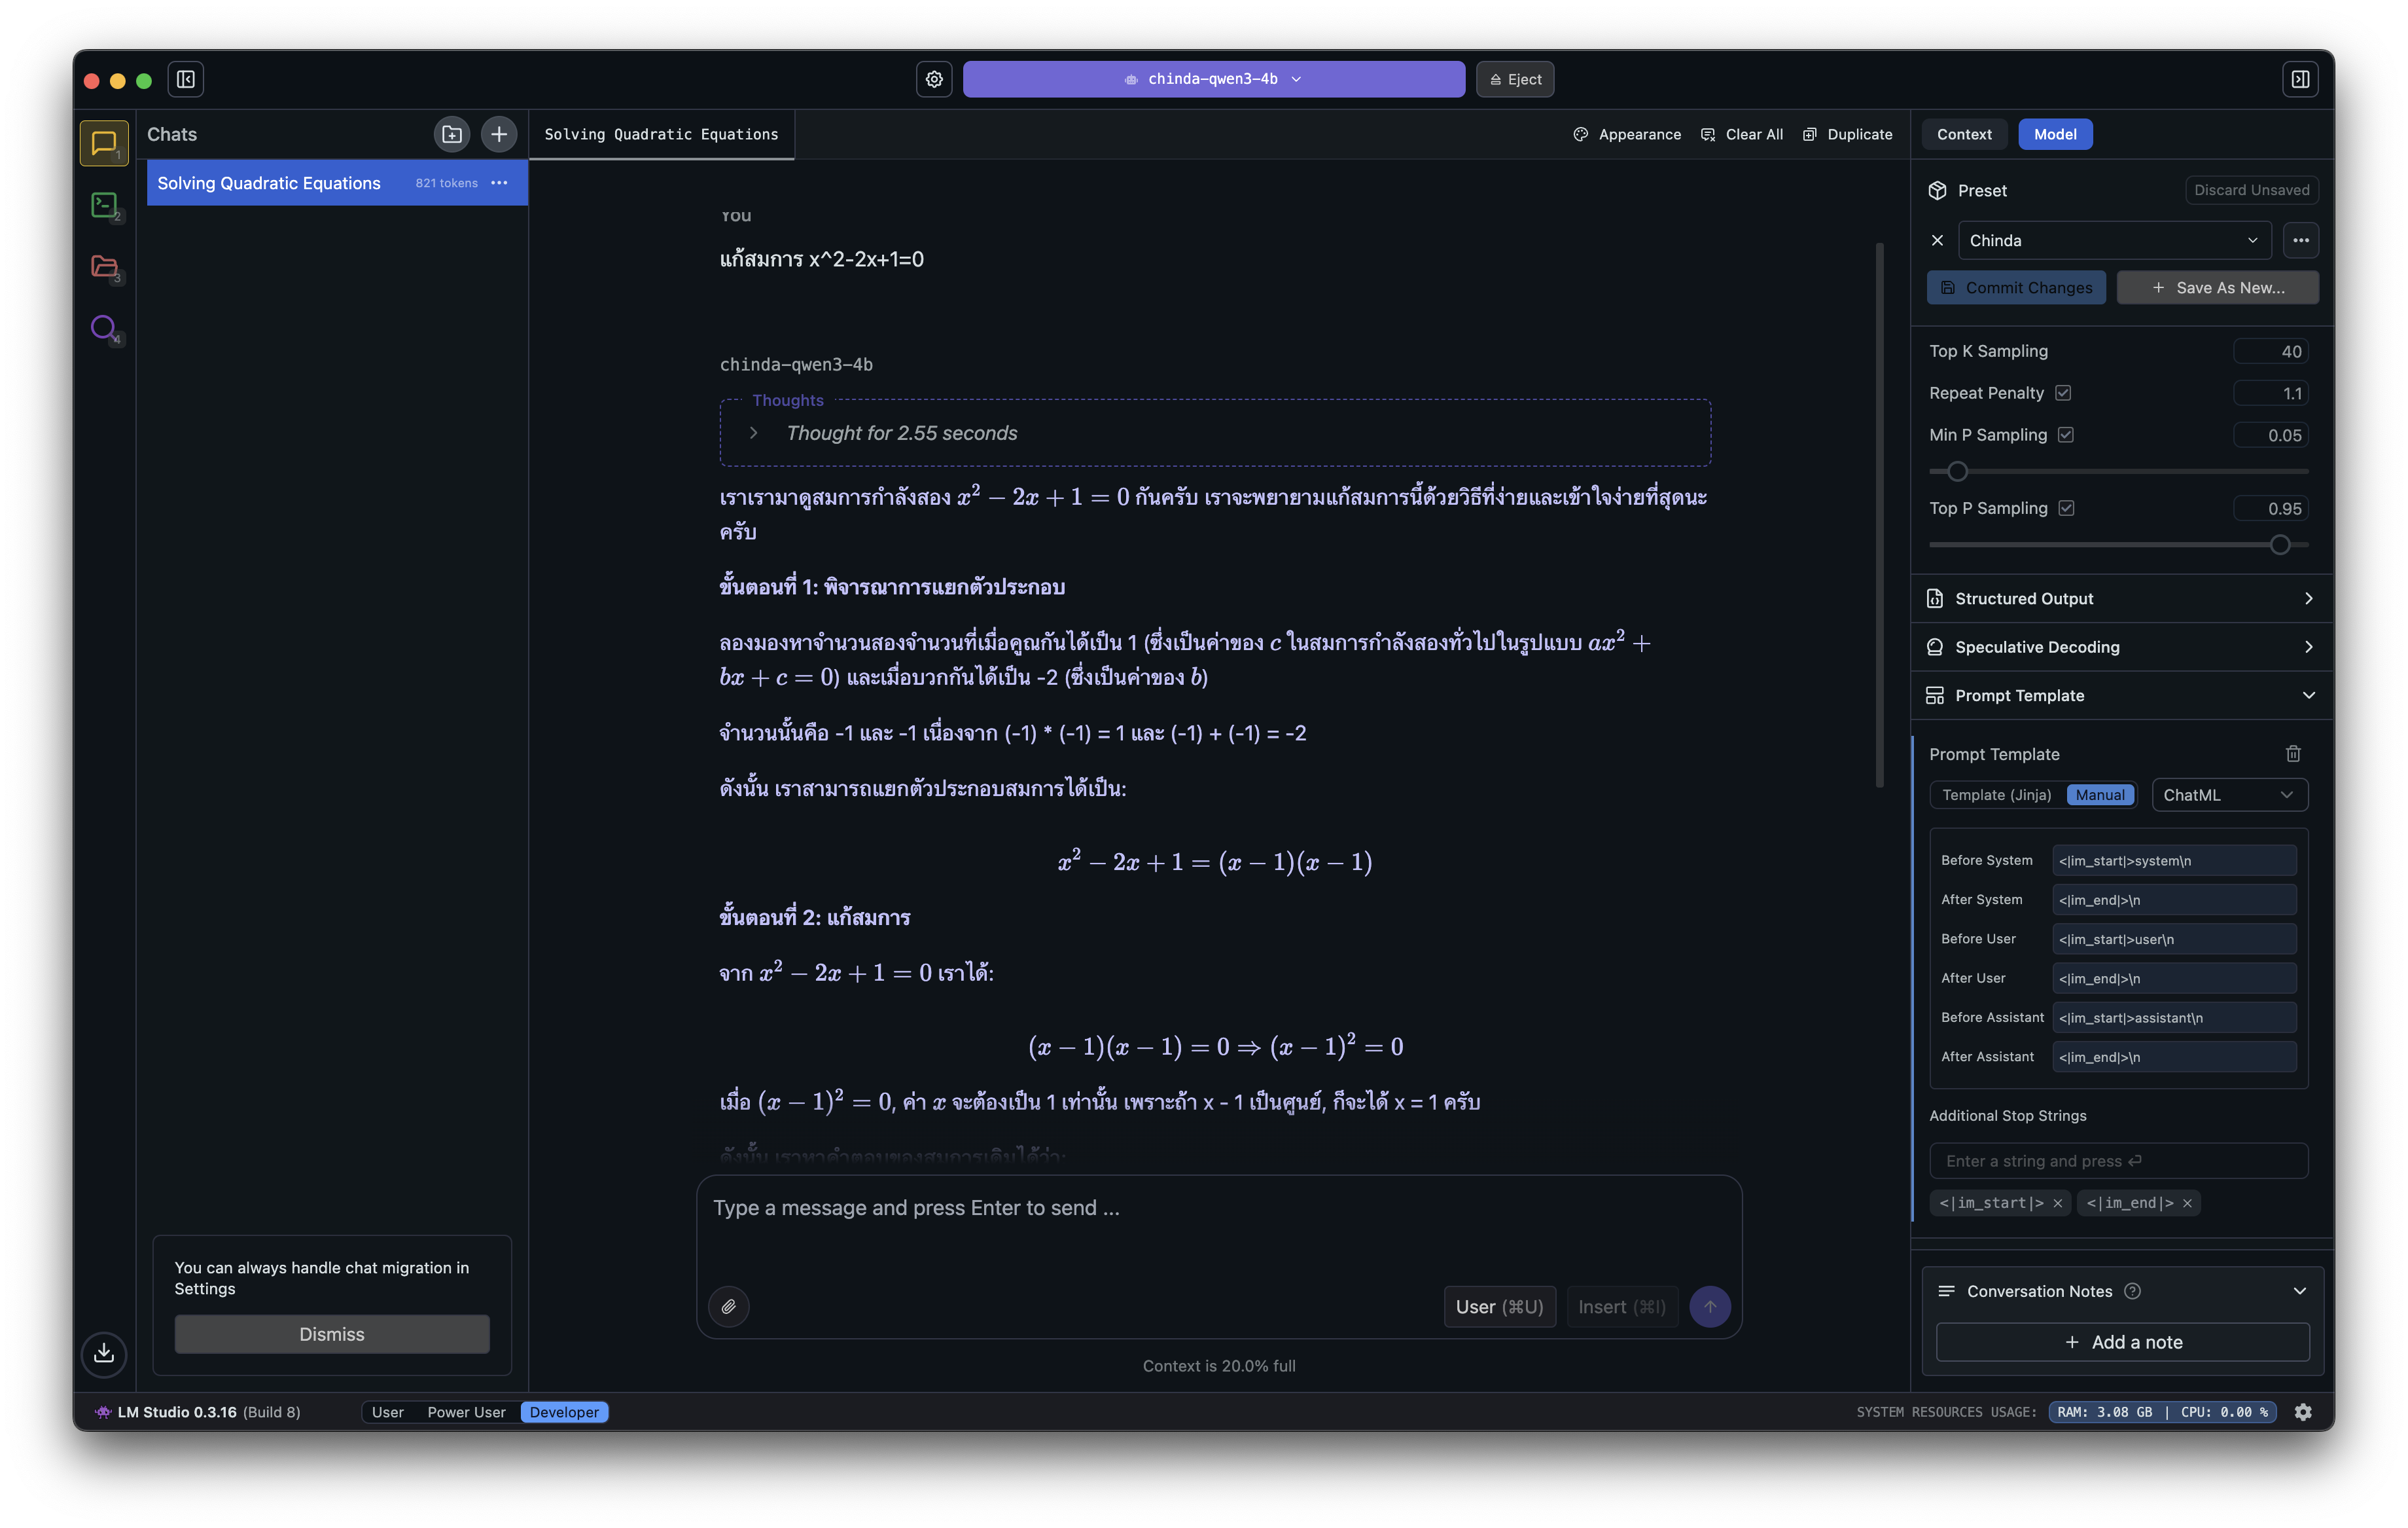Adjust the Top P Sampling slider handle

click(2279, 544)
